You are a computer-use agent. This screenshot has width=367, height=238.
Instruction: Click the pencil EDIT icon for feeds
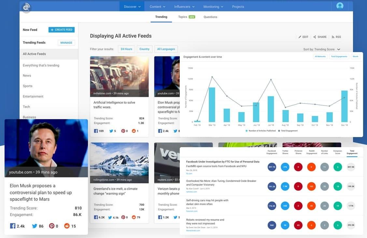(x=300, y=37)
